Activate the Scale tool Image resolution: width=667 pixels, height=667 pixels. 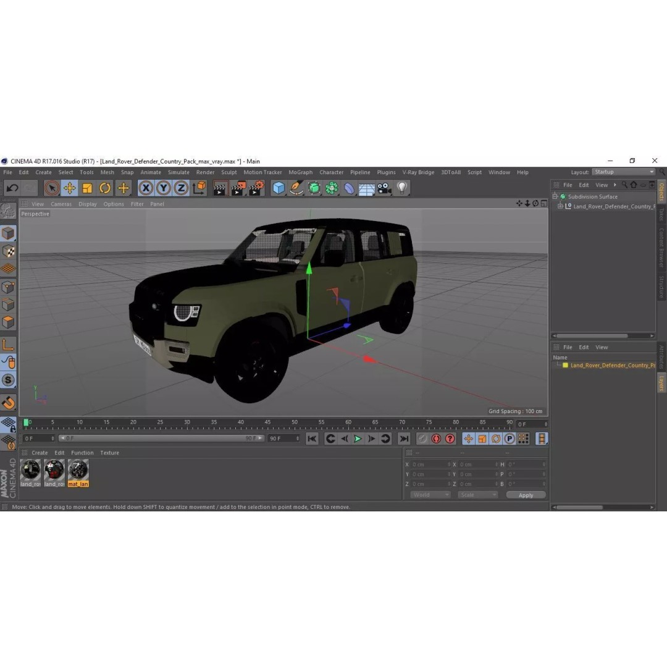(x=87, y=188)
